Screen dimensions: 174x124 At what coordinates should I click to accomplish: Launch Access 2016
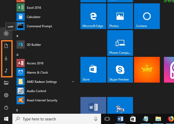(x=45, y=63)
